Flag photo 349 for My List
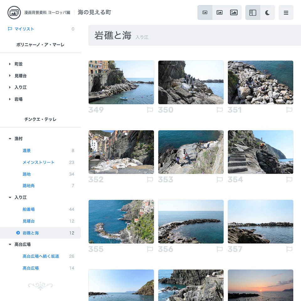Viewport: 301px width, 301px height. (150, 110)
